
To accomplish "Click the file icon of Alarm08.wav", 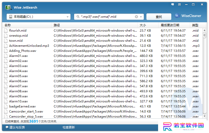I will 6,91.
